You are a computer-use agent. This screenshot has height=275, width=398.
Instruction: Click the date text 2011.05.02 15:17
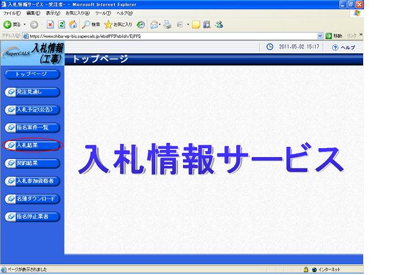[x=299, y=47]
